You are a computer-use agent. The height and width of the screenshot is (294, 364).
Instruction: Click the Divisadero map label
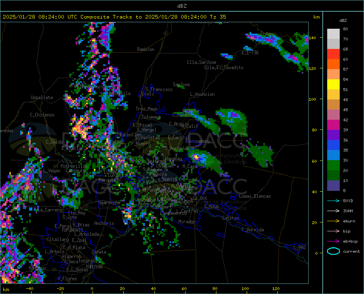(197, 141)
